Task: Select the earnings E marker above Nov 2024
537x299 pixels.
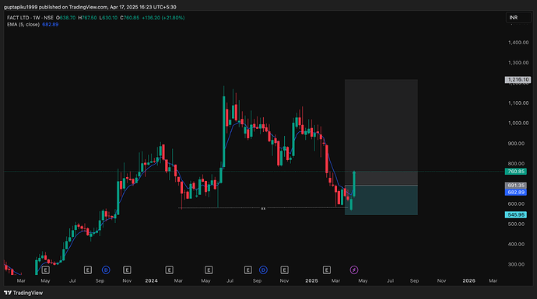Action: 284,270
